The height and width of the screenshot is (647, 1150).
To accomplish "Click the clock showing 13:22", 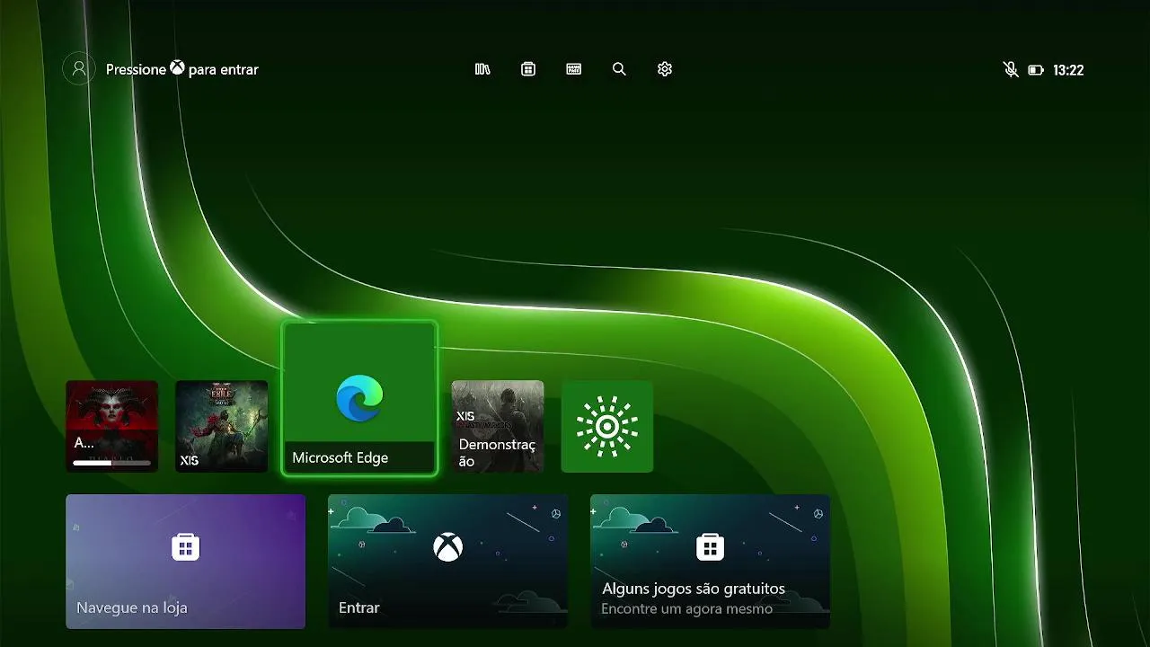I will [1068, 70].
